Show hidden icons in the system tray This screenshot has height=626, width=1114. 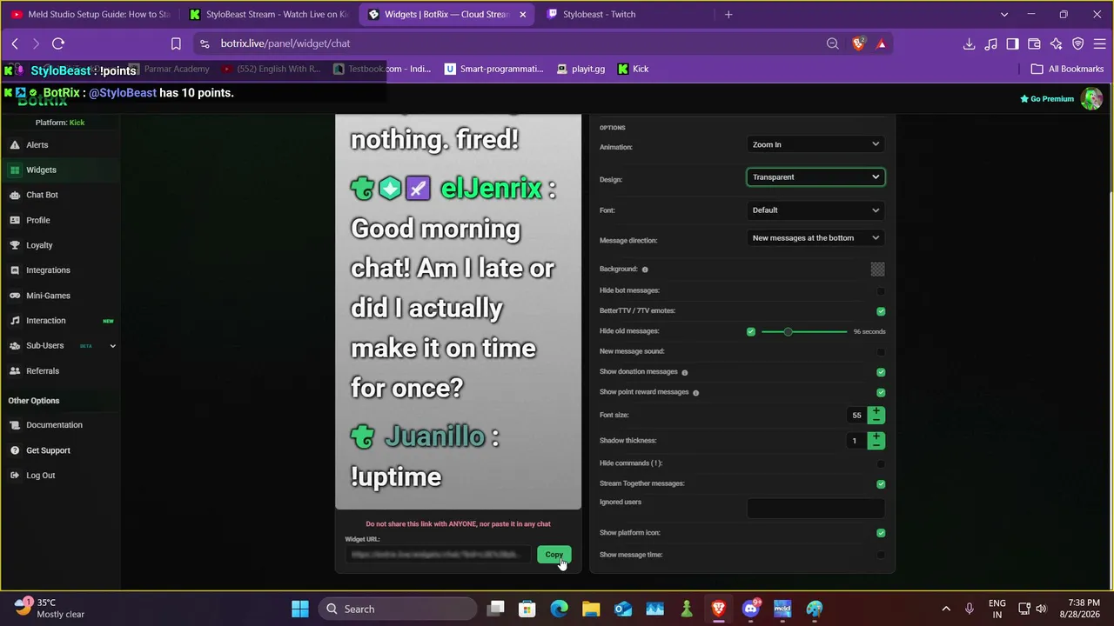(x=946, y=609)
